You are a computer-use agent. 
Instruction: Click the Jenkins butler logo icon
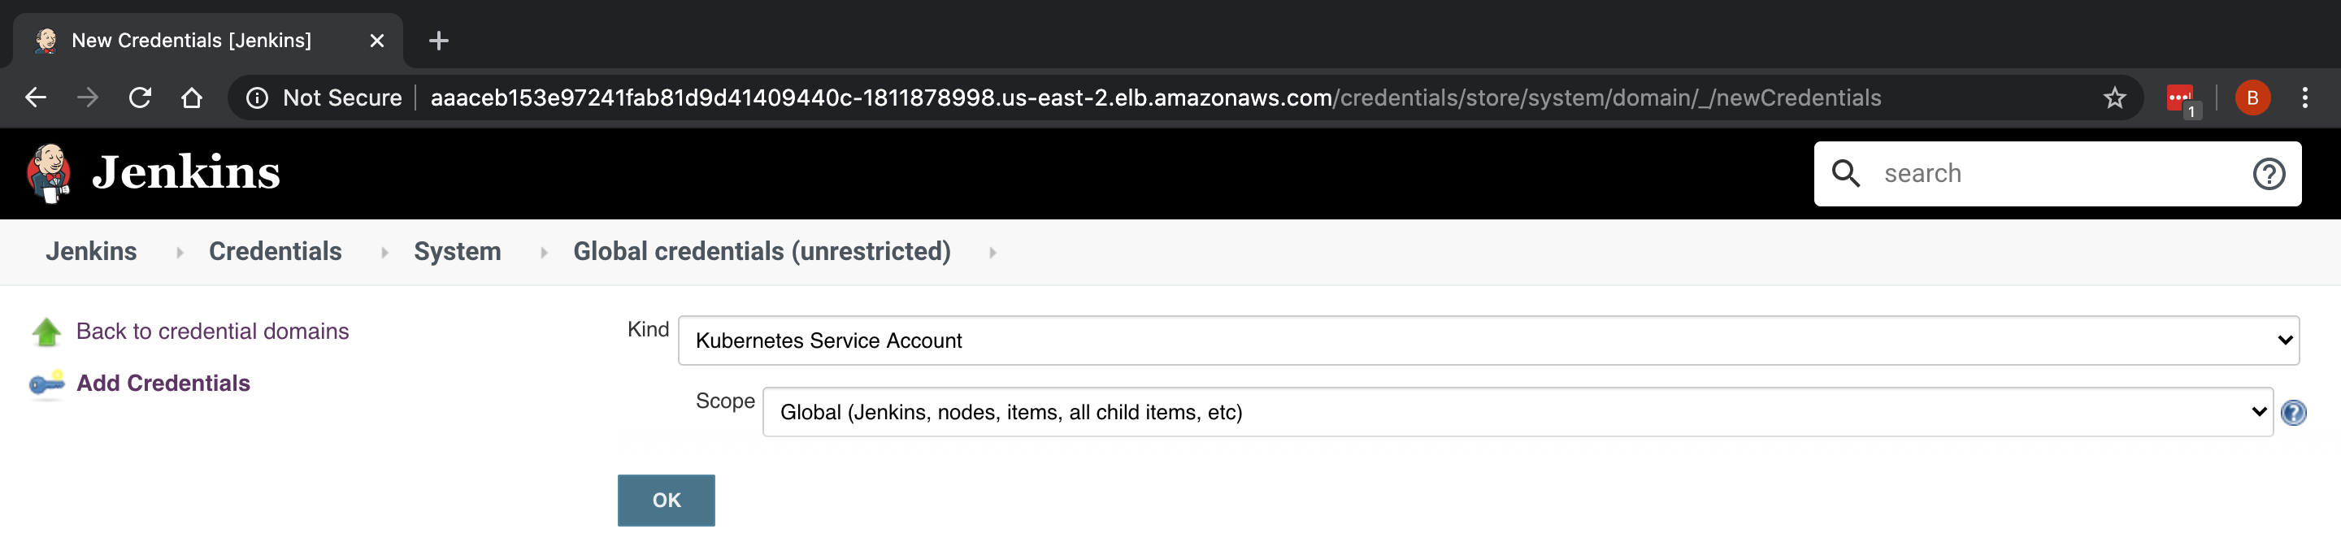(49, 172)
